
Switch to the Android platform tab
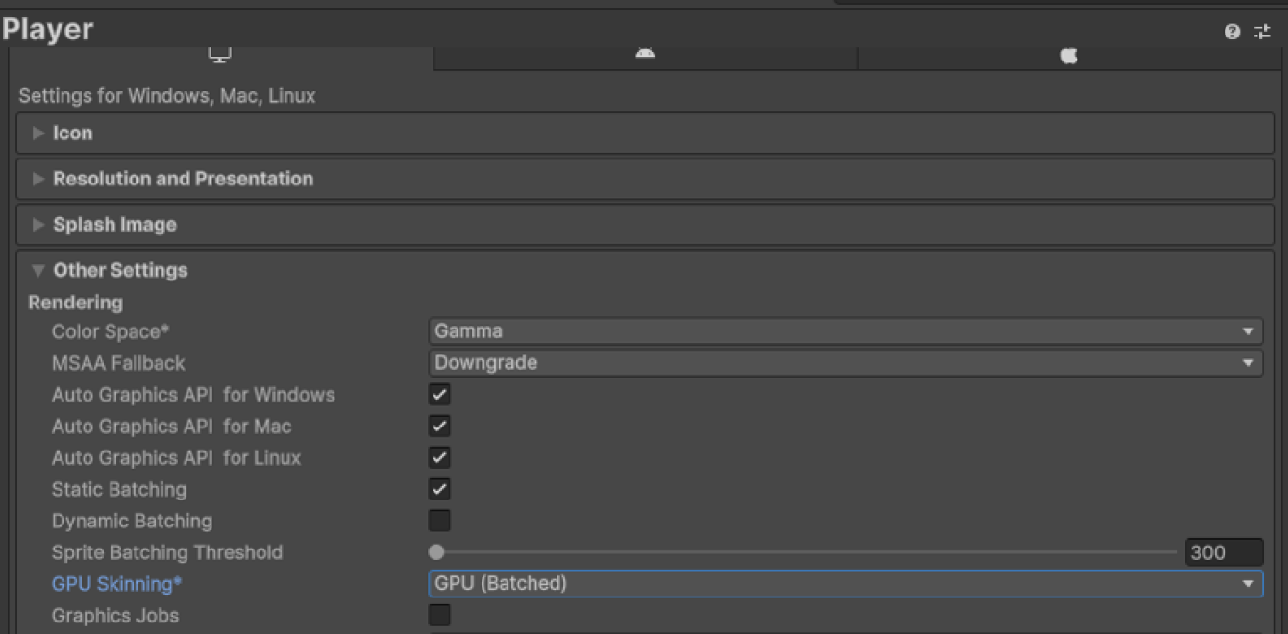coord(645,55)
